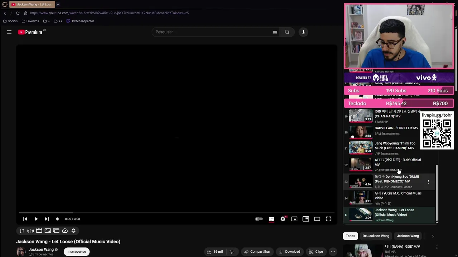This screenshot has width=458, height=257.
Task: Select current Jackson Wang Let Loose playlist entry
Action: tap(390, 215)
